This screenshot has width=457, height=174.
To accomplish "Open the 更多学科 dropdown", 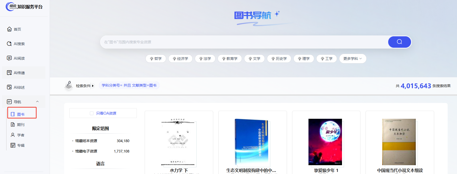I will click(353, 59).
